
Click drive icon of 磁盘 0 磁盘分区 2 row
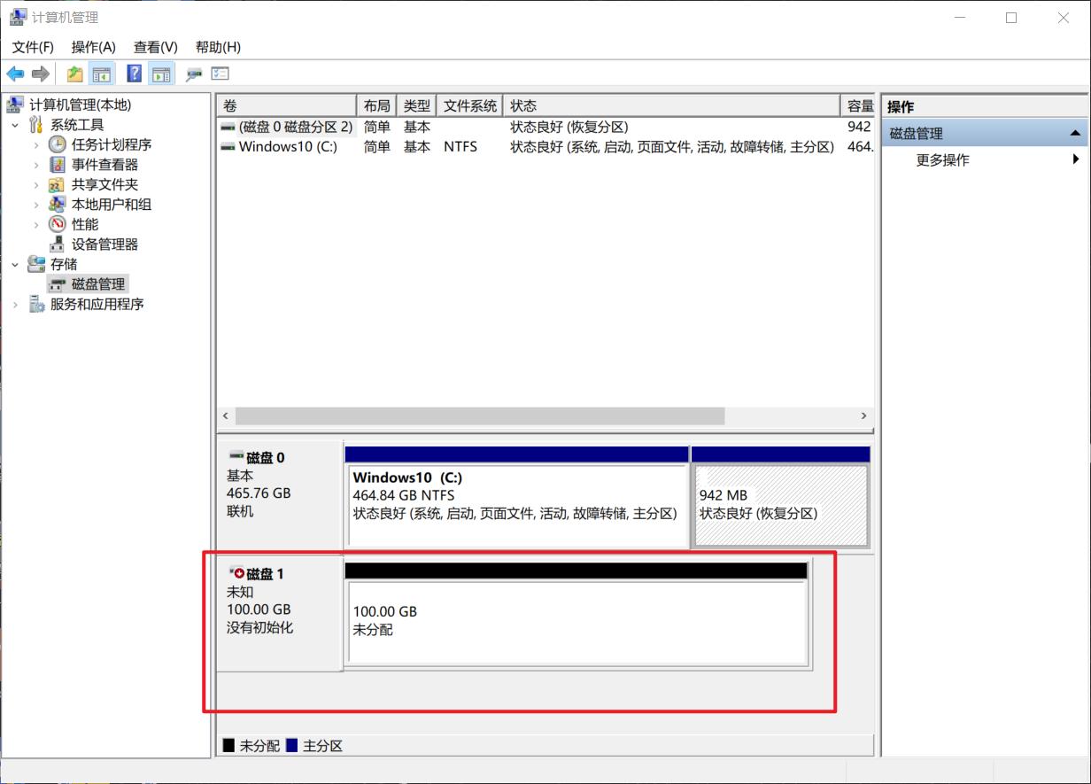point(228,127)
